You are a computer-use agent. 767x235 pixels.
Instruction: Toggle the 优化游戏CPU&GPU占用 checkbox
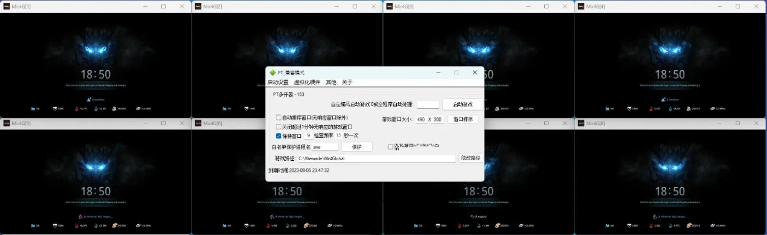tap(390, 147)
